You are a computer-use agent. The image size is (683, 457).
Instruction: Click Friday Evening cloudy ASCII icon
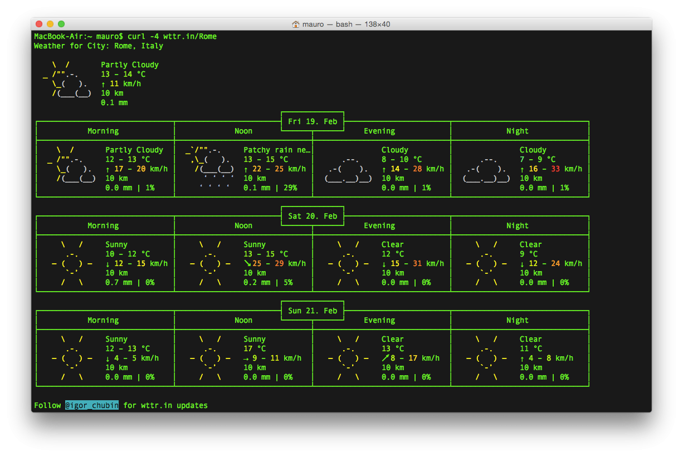point(348,169)
